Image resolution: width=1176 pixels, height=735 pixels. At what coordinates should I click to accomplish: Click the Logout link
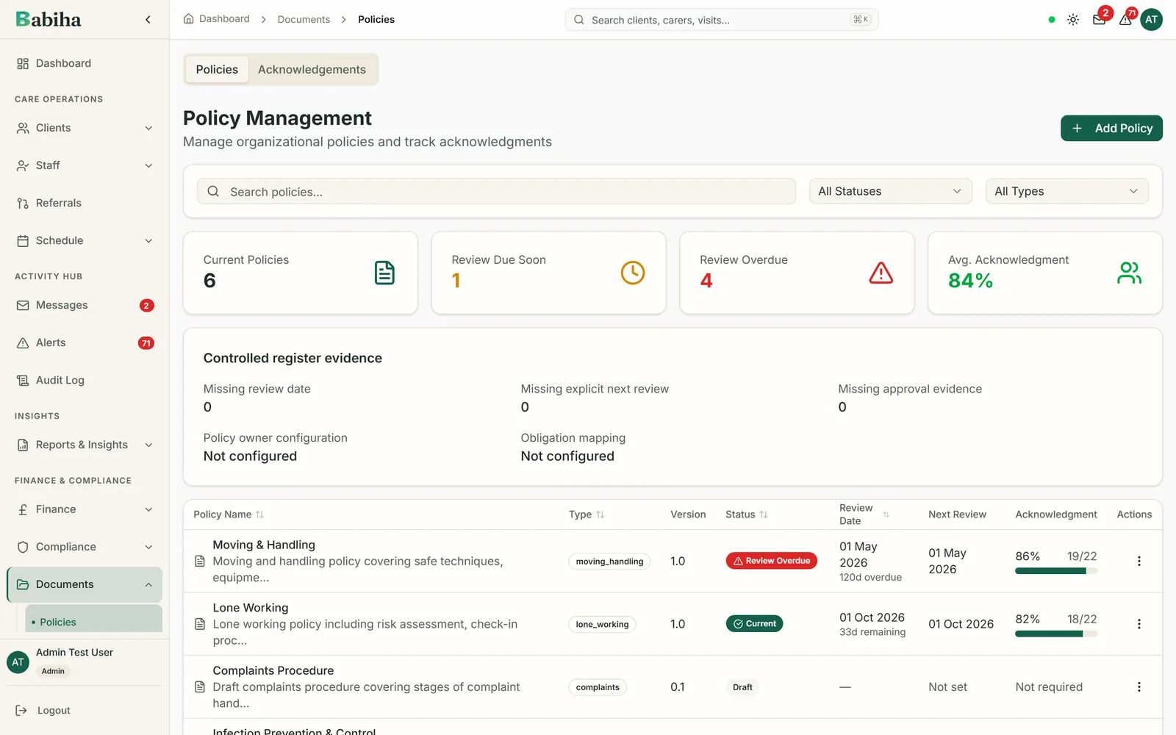[x=54, y=710]
